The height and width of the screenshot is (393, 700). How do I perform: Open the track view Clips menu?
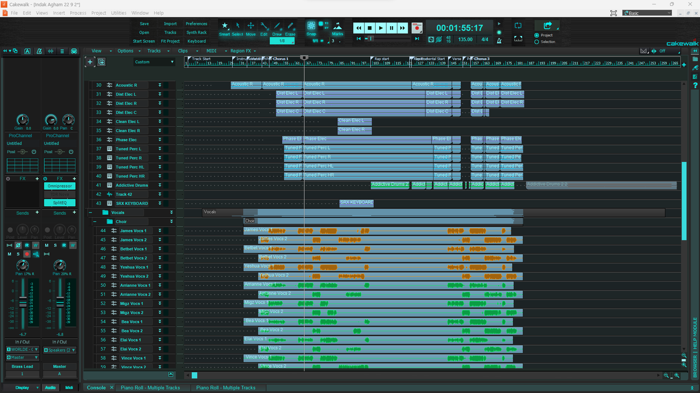[x=183, y=51]
